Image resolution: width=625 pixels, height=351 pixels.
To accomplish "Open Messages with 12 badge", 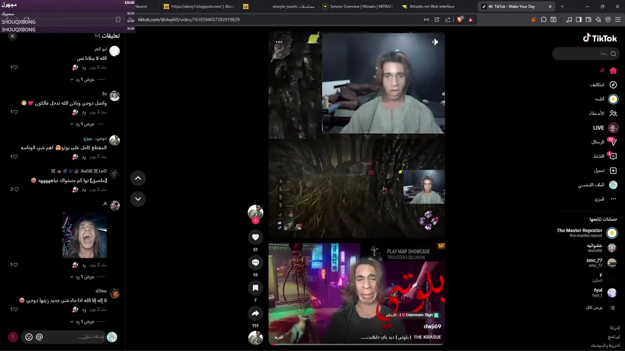I will click(612, 142).
